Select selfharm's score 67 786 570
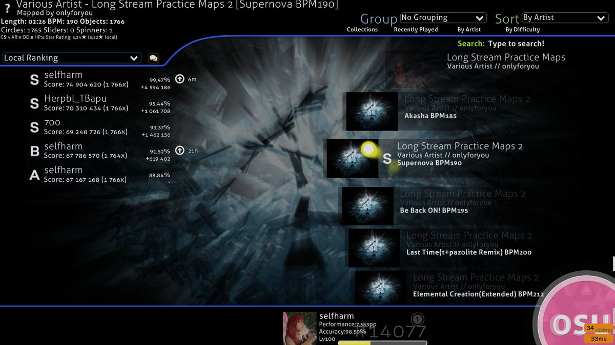 coord(100,151)
